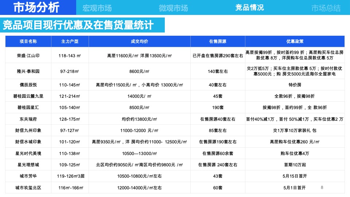The image size is (350, 197).
Task: Click the 交1万享10万家装礼包 cell
Action: (x=295, y=131)
